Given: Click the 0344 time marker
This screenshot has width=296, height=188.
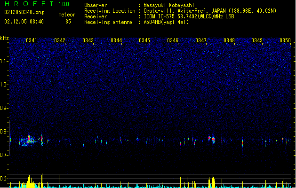Looking at the screenshot, I should point(116,40).
